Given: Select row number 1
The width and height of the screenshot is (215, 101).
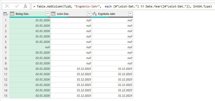Looking at the screenshot, I should (x=6, y=20).
